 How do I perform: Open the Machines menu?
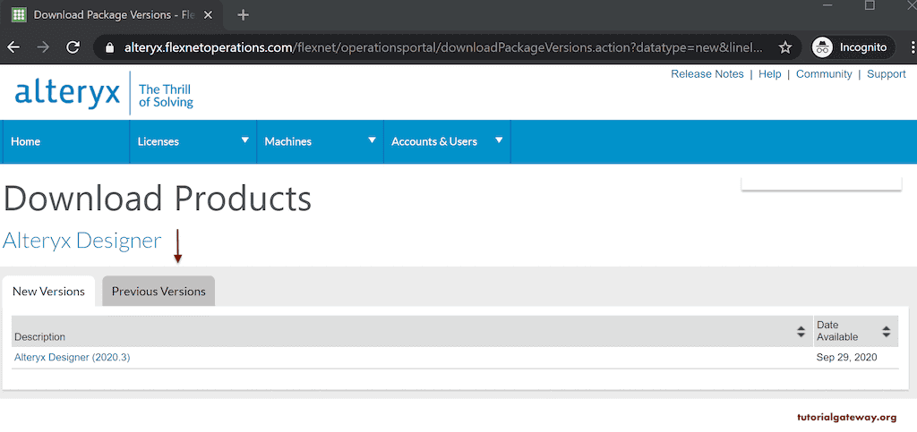click(287, 141)
